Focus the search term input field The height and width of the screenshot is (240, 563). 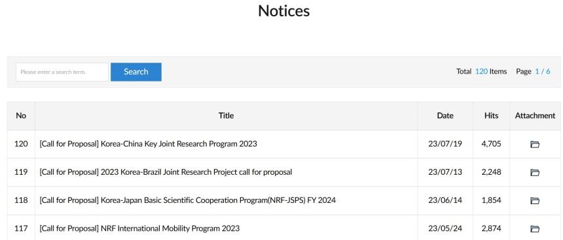(x=62, y=72)
